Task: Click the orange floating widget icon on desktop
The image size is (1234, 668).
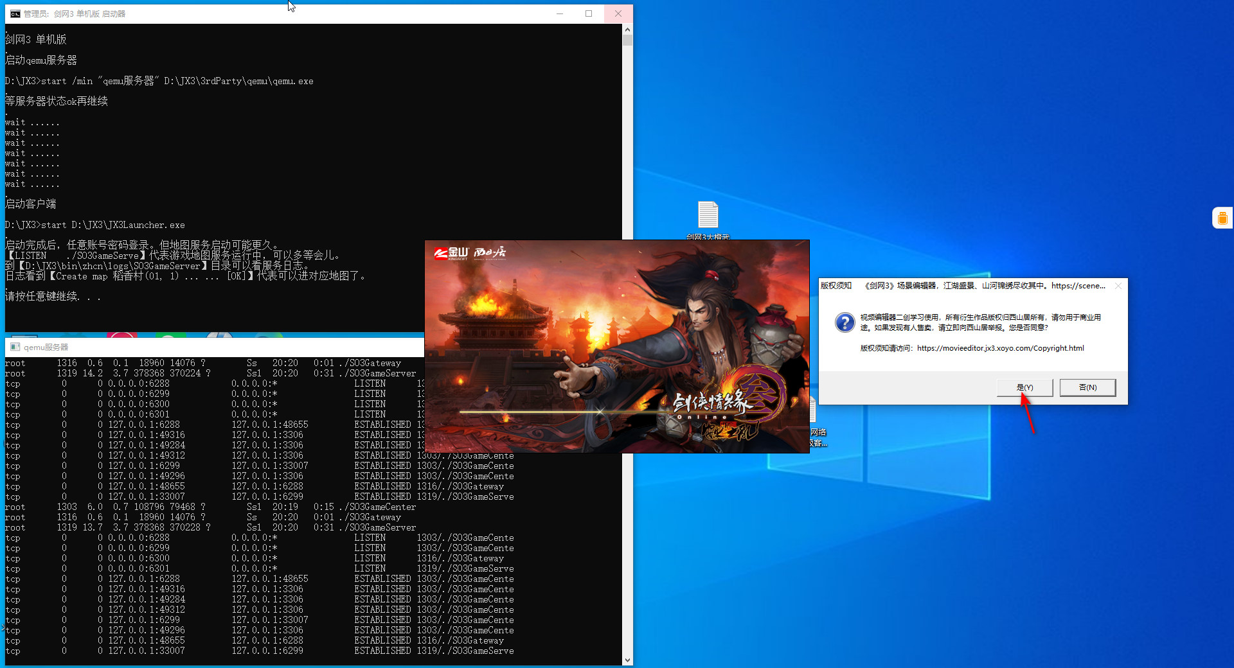Action: pos(1222,218)
